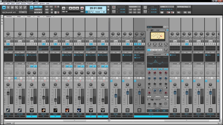
Task: Click the Meat L guitar track icon
Action: 55,110
